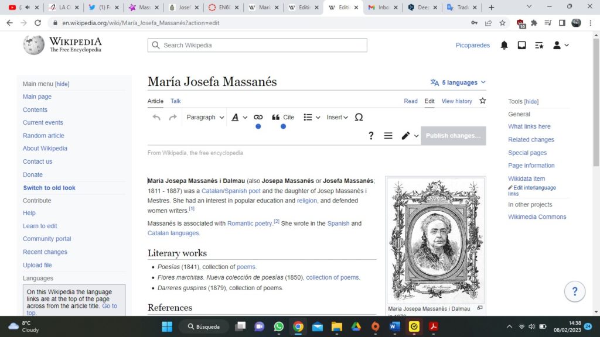Open the watchlist icon in header
Screen dimensions: 600x337
[539, 45]
